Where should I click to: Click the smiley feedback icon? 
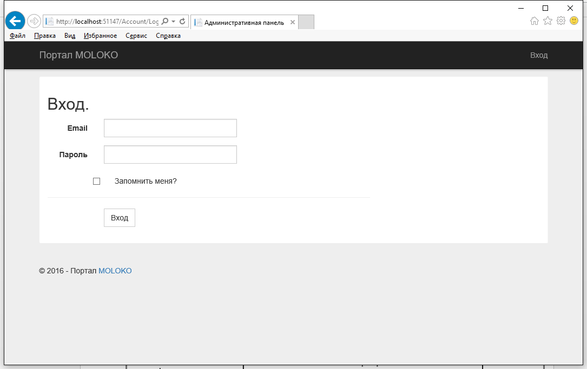(574, 21)
